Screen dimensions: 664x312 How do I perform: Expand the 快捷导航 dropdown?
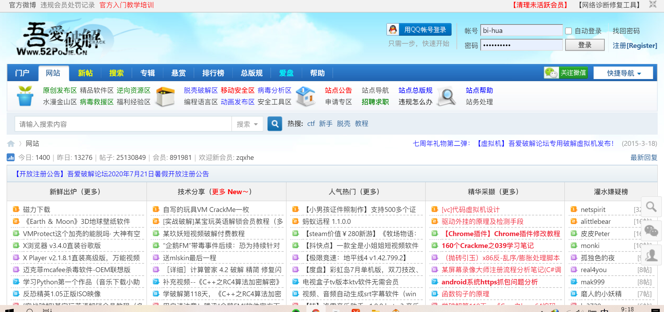tap(623, 73)
